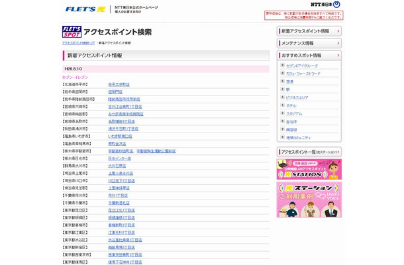Viewport: 404px width, 265px height.
Task: Open the store link in 東京都西東京市 row
Action: coord(125,255)
